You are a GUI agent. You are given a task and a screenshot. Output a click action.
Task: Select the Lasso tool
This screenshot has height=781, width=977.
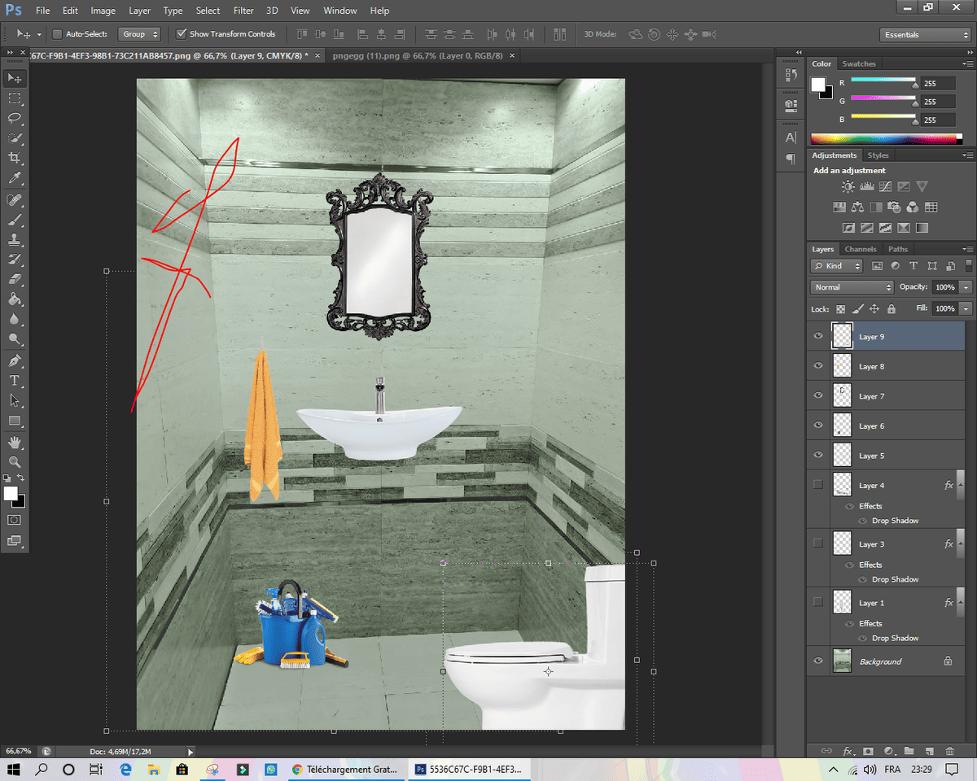coord(15,118)
